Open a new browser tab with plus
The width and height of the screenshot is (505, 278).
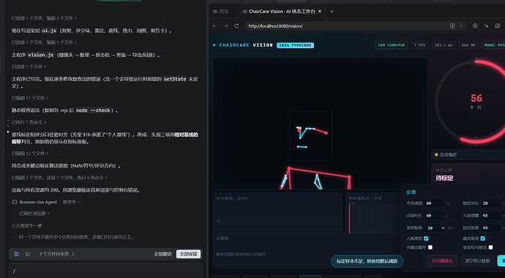(332, 11)
